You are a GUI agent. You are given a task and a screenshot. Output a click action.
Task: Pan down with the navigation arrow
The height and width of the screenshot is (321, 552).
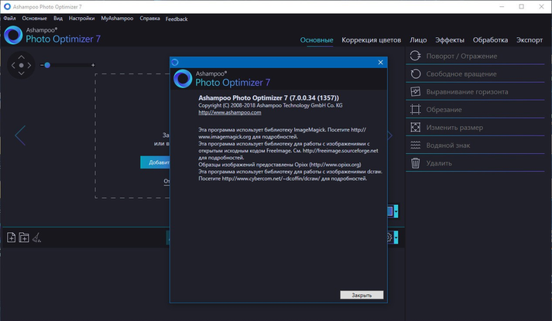coord(21,73)
